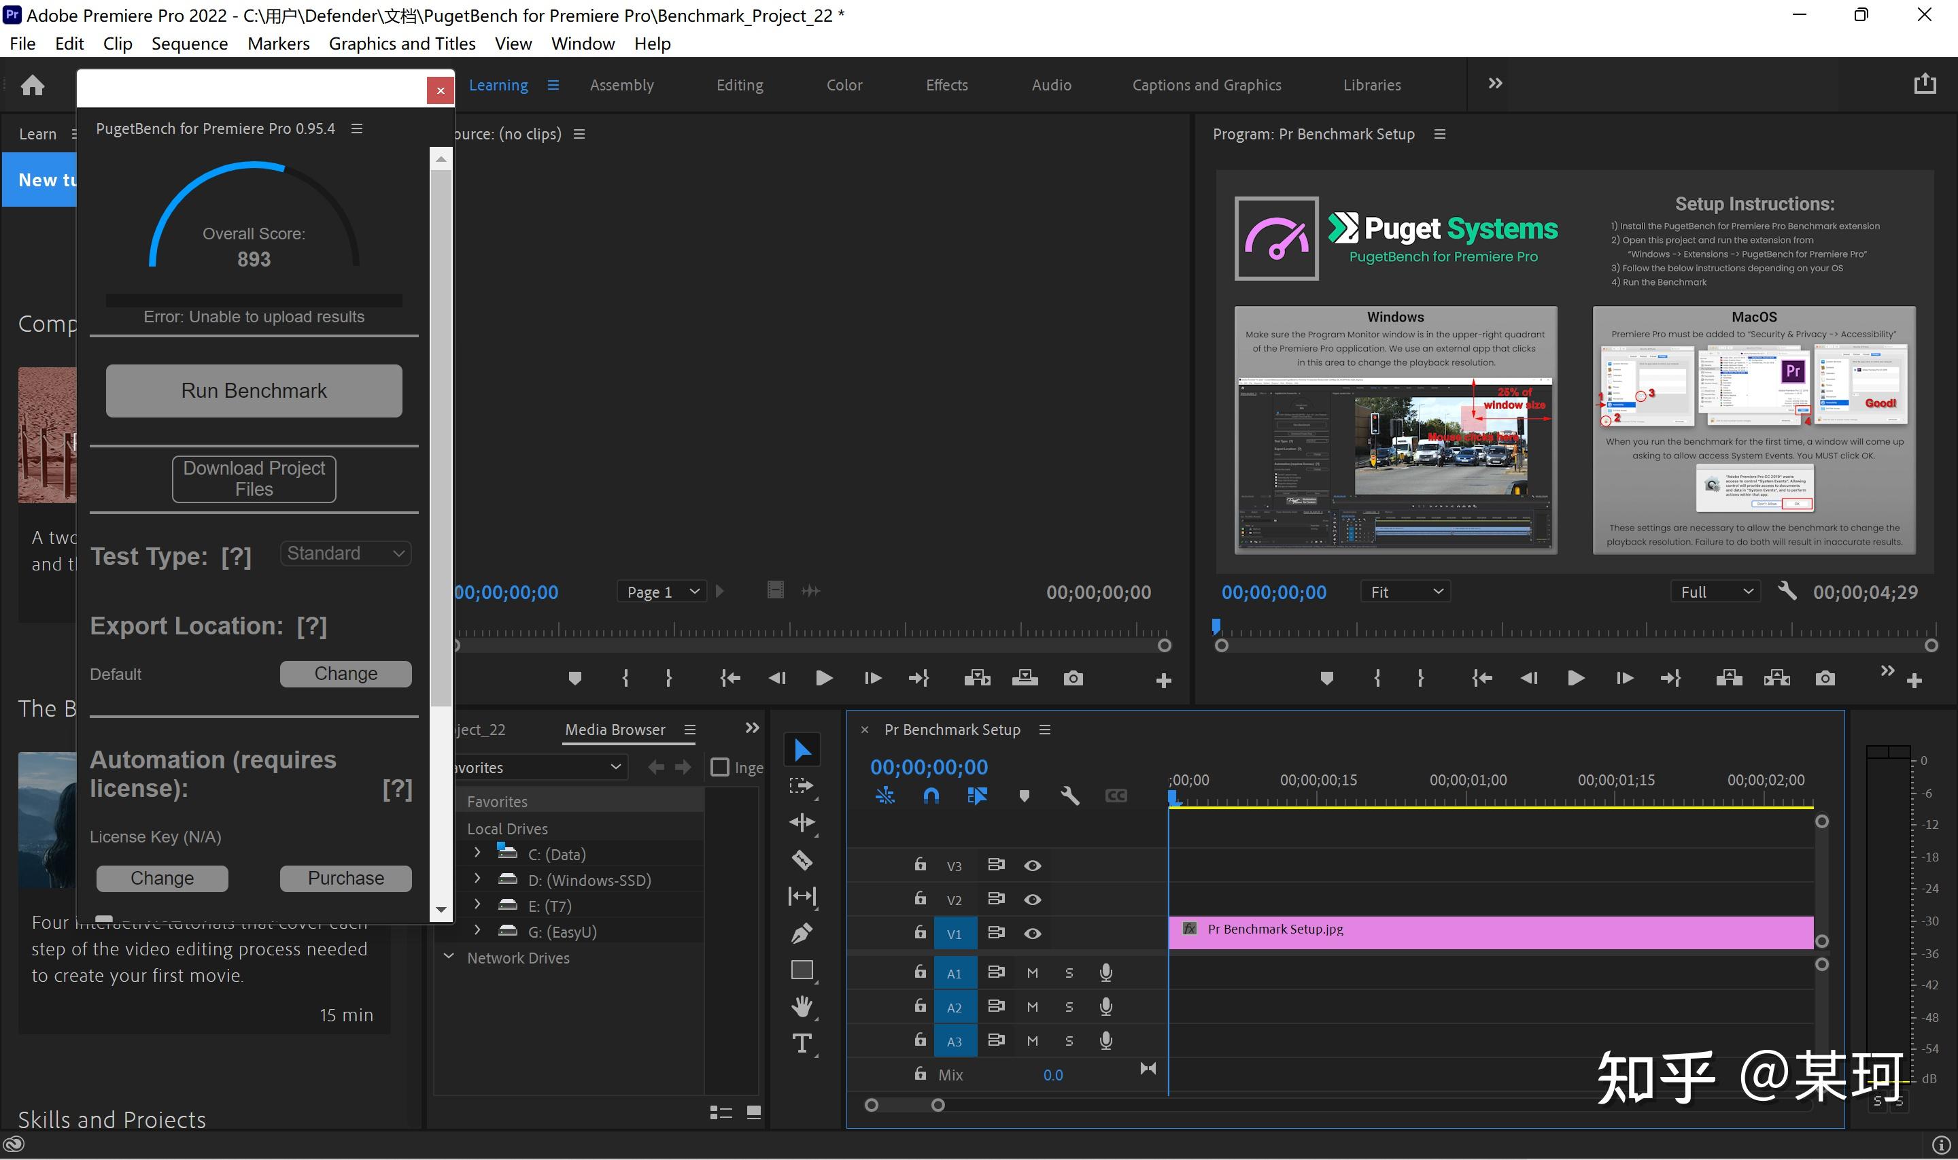This screenshot has height=1160, width=1958.
Task: Select the Type tool
Action: (802, 1044)
